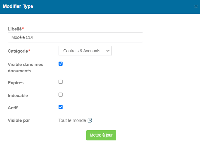Click the Visible dans mes documents label

[26, 68]
